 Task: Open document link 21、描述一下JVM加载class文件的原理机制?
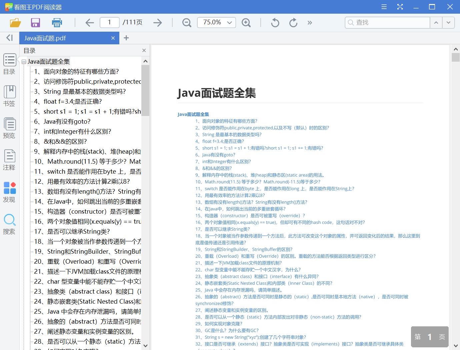click(239, 263)
